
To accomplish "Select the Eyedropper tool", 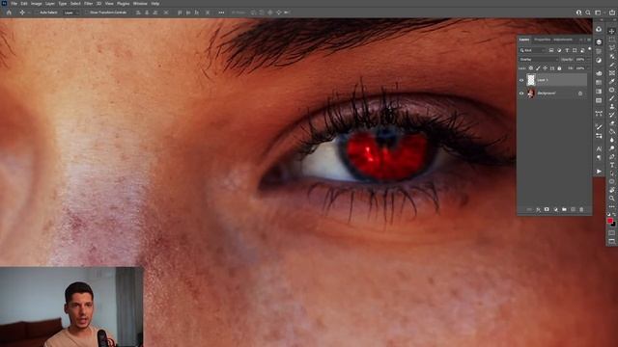I will coord(611,81).
